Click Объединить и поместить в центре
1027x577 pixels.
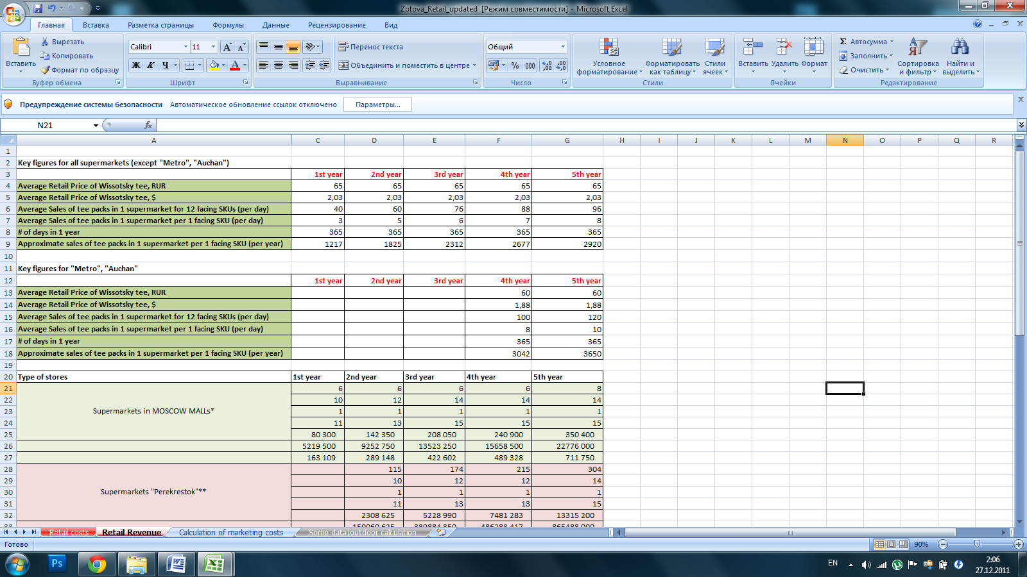404,65
